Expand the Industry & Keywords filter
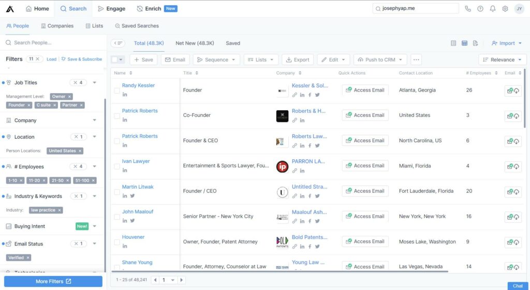The height and width of the screenshot is (290, 530). (x=95, y=196)
